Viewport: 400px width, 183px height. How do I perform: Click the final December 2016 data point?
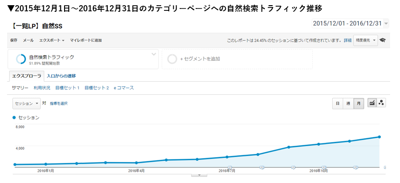(379, 137)
